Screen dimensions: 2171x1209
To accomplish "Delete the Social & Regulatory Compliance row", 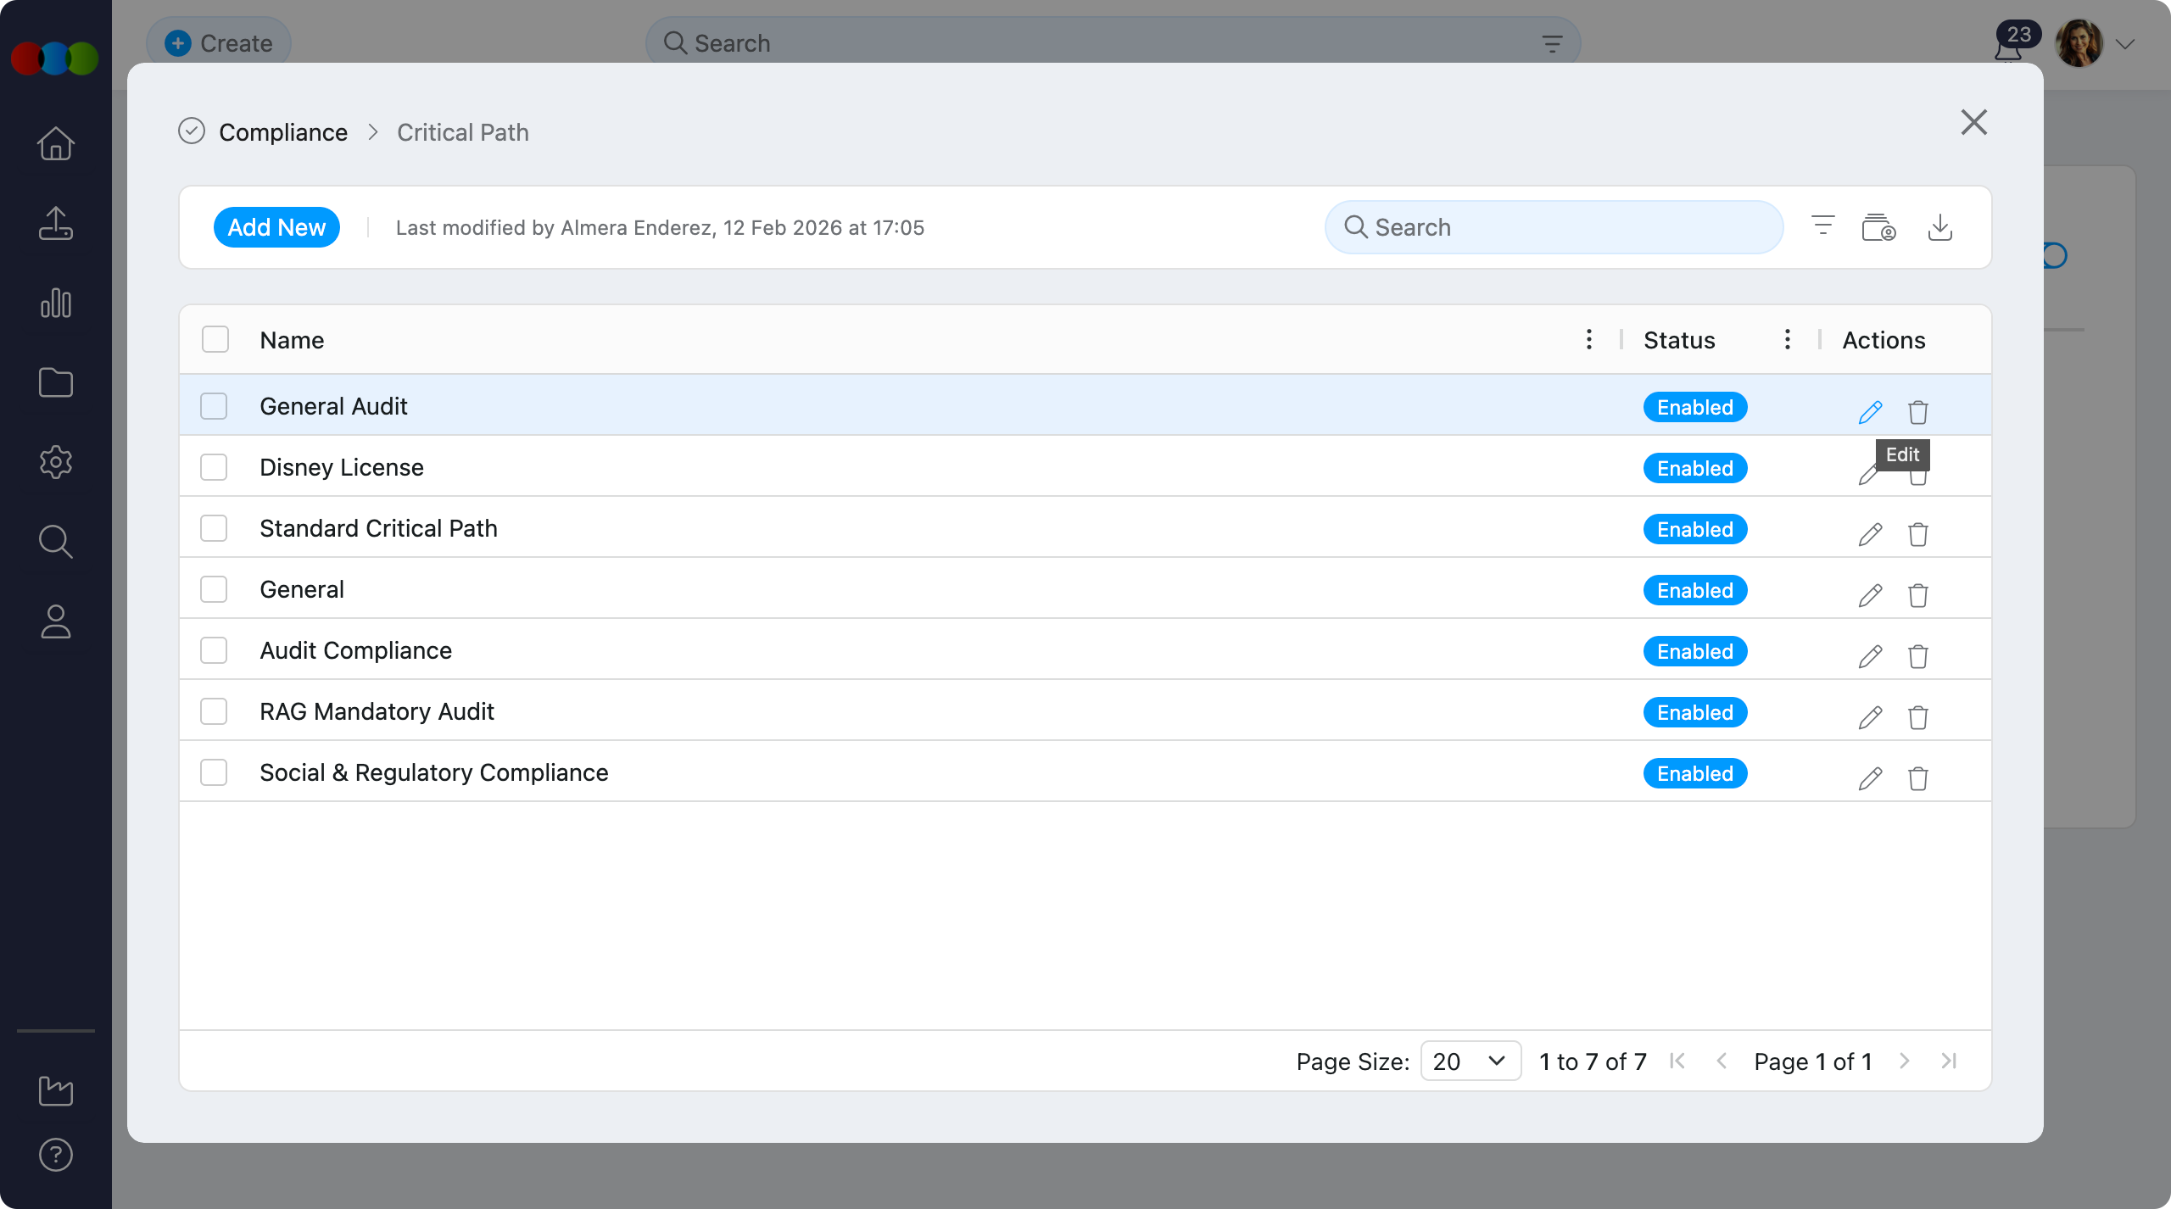I will click(x=1917, y=778).
